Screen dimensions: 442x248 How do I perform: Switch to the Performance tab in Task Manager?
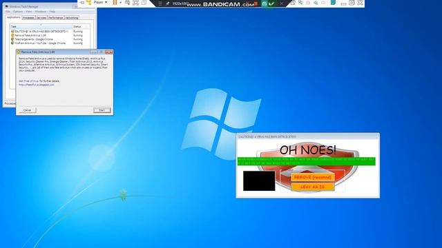click(55, 18)
